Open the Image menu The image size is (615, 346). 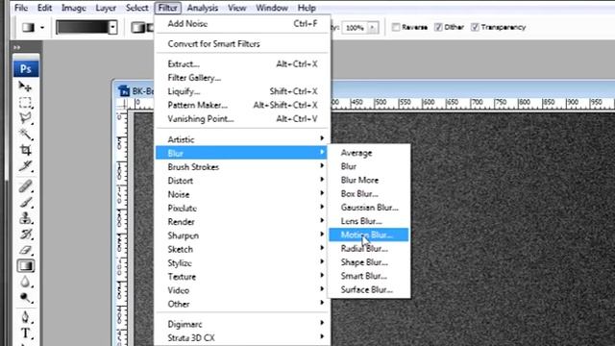[x=73, y=8]
